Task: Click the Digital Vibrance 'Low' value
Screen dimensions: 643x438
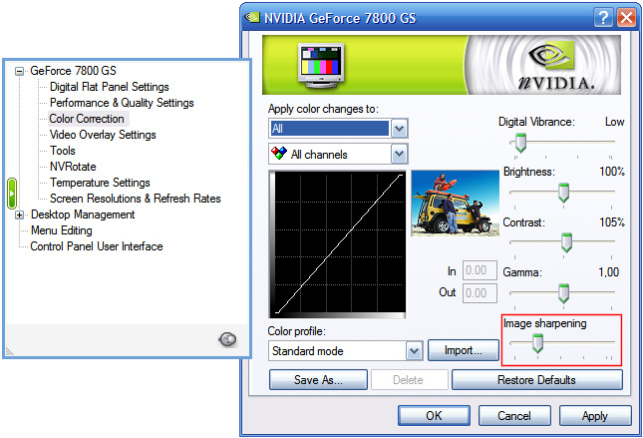Action: click(x=615, y=122)
